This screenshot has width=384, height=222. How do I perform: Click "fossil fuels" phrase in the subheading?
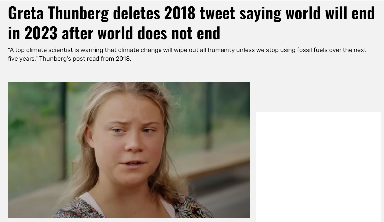pyautogui.click(x=312, y=50)
